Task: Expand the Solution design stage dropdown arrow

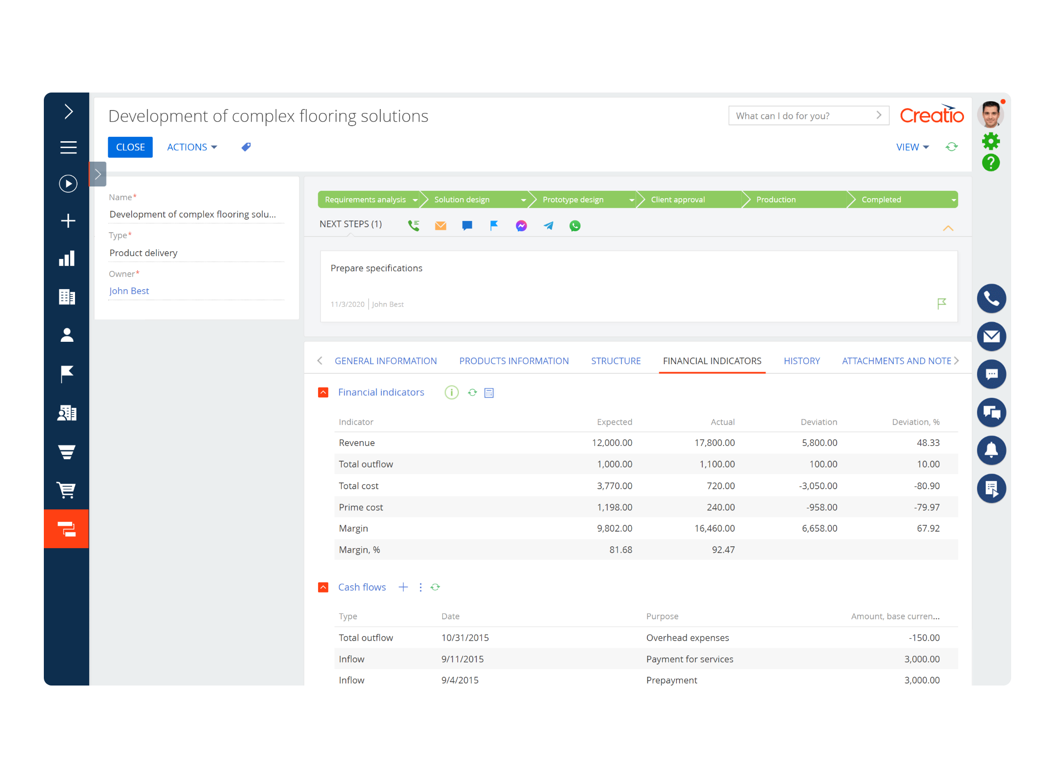Action: click(x=524, y=199)
